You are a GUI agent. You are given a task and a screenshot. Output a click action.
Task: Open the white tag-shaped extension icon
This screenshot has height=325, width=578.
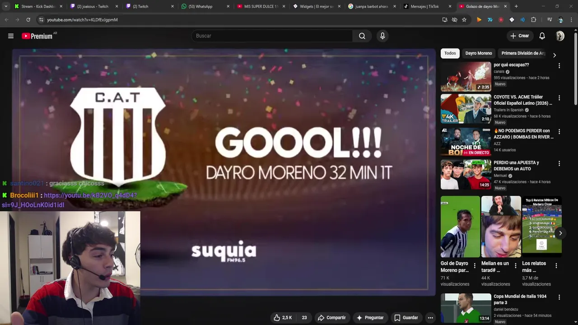[x=512, y=20]
